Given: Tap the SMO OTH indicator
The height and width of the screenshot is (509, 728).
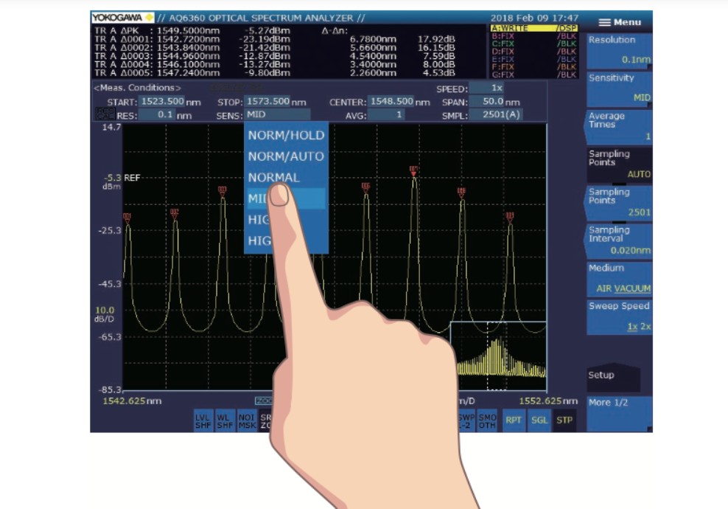Looking at the screenshot, I should point(488,421).
